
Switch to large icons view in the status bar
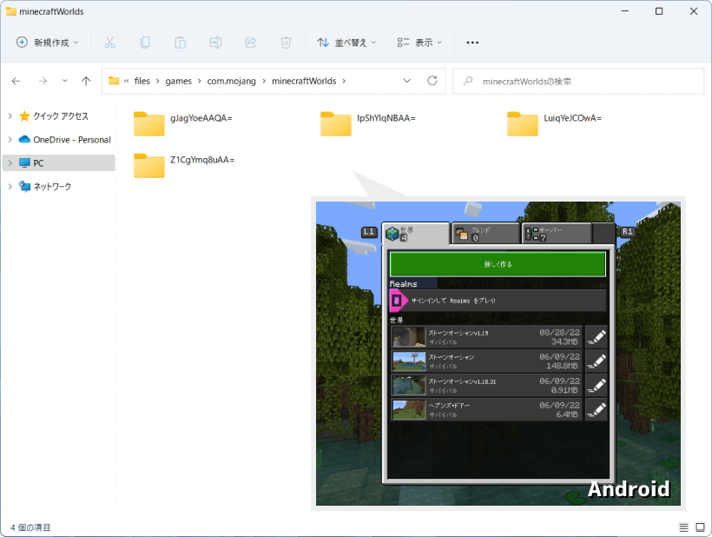tap(700, 527)
